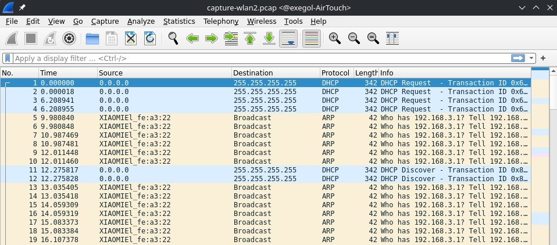Apply the display filter arrow button
Image resolution: width=557 pixels, height=245 pixels.
pyautogui.click(x=517, y=58)
